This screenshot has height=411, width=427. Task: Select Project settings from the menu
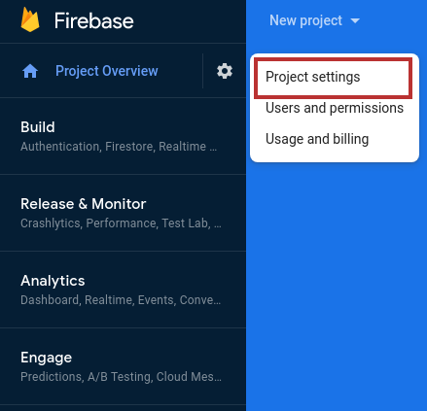click(x=333, y=78)
